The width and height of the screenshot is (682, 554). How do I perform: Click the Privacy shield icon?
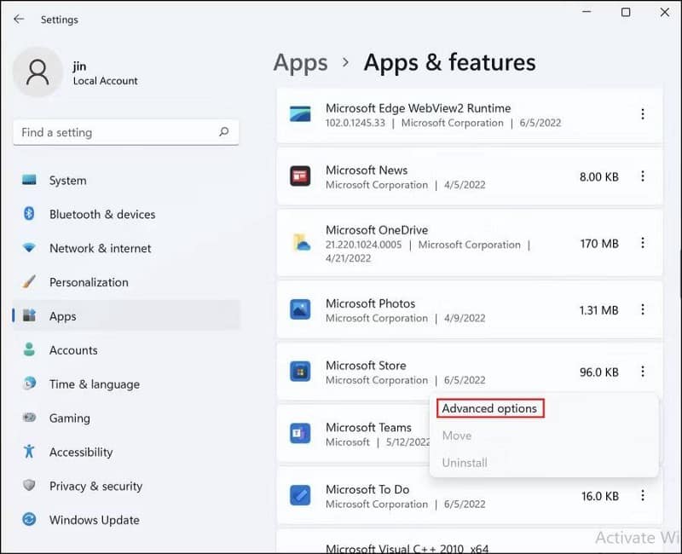tap(29, 485)
